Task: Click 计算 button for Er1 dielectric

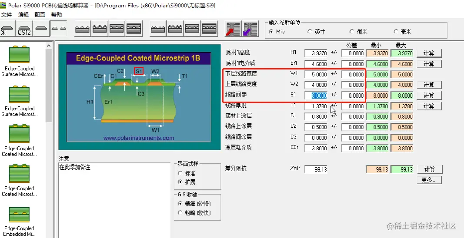Action: (429, 64)
